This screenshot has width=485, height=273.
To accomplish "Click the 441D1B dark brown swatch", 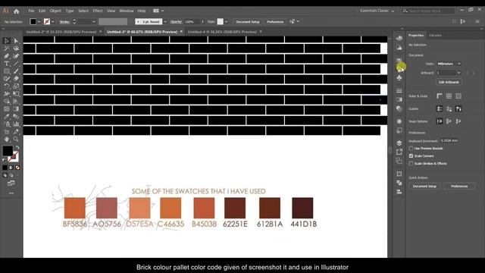I will (302, 208).
